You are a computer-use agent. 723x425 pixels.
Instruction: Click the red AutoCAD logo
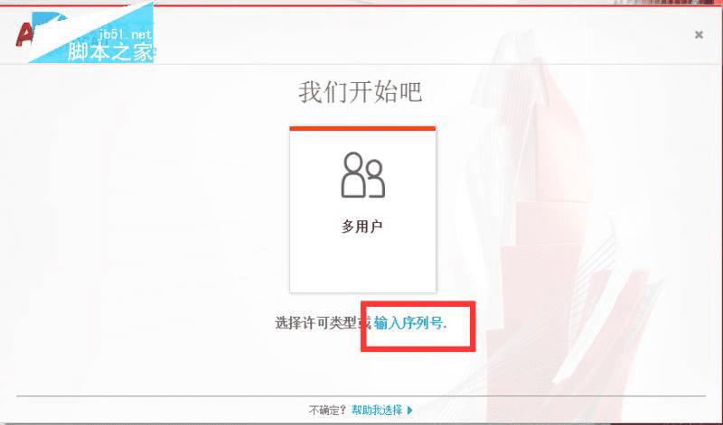24,34
